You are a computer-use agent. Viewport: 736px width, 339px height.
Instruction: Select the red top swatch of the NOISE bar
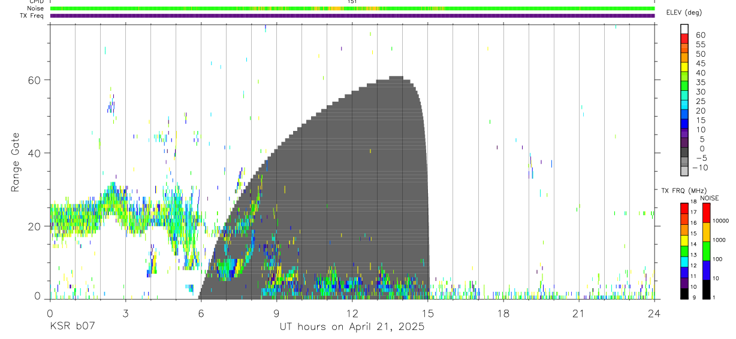(x=706, y=213)
